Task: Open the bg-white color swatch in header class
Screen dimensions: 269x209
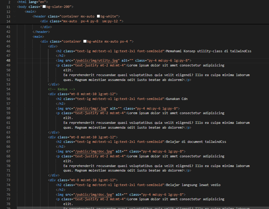Action: click(98, 16)
